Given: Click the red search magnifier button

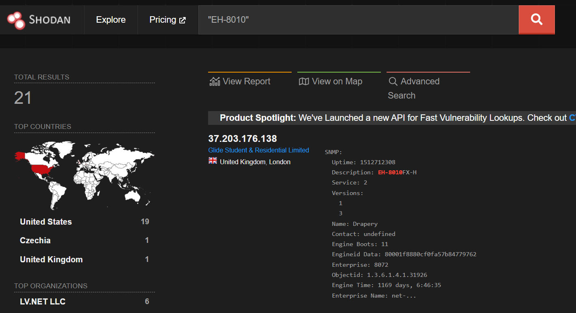Looking at the screenshot, I should pyautogui.click(x=537, y=19).
